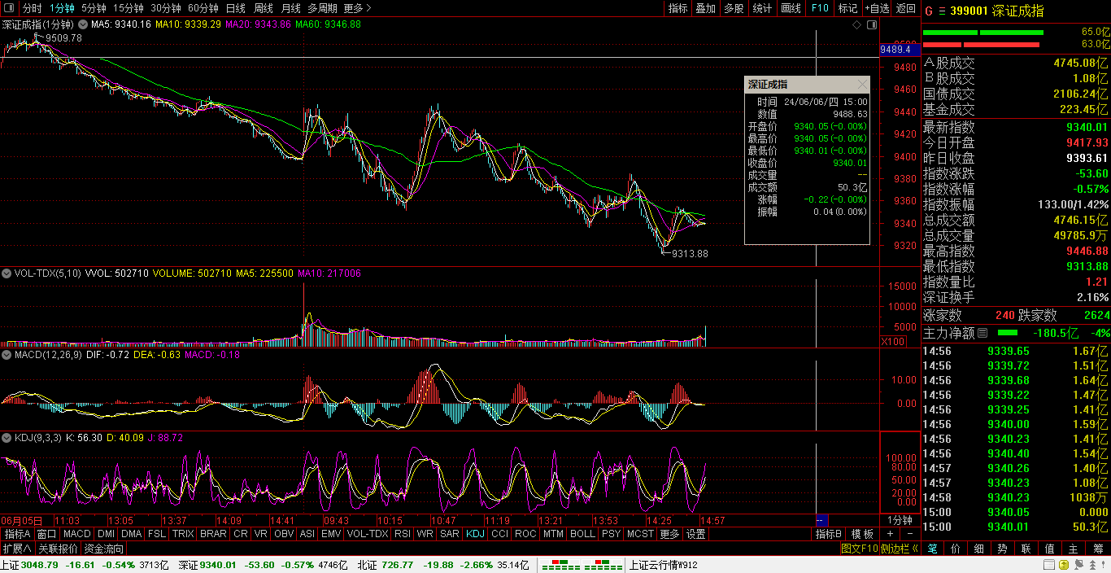Screen dimensions: 1111x573
Task: Select the MACD indicator tab
Action: tap(77, 534)
